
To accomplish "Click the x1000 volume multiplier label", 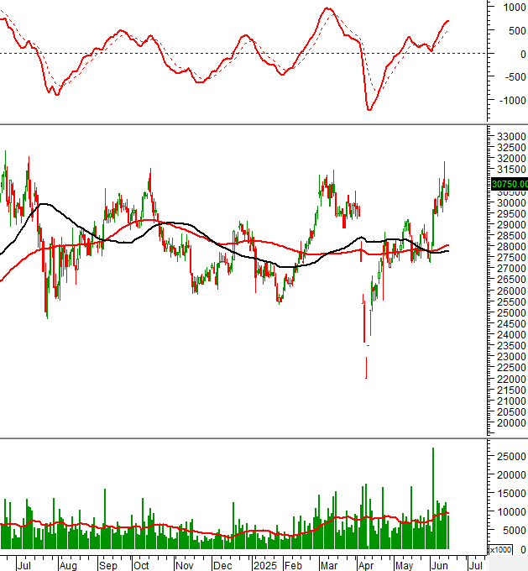I will click(x=500, y=549).
